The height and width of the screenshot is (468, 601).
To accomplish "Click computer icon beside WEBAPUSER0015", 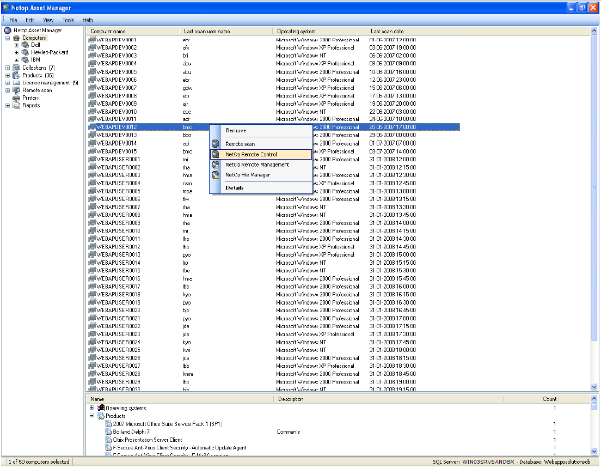I will [x=92, y=270].
